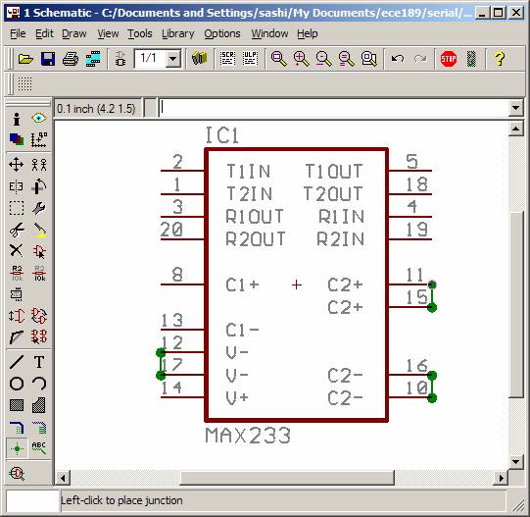The width and height of the screenshot is (530, 517).
Task: Open the Options menu
Action: click(222, 34)
